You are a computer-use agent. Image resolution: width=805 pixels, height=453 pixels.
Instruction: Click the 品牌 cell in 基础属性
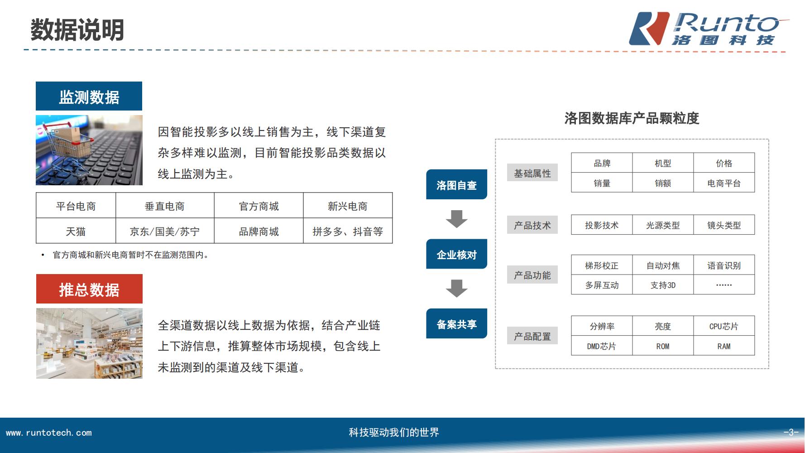[602, 163]
